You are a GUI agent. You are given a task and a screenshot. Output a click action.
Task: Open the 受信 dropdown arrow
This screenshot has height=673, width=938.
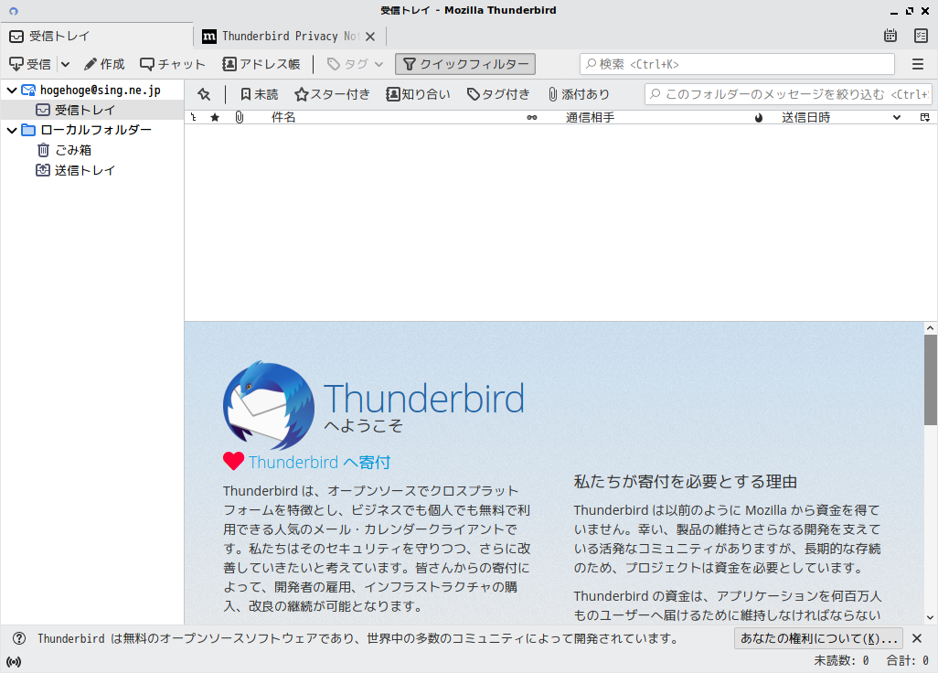[x=66, y=64]
